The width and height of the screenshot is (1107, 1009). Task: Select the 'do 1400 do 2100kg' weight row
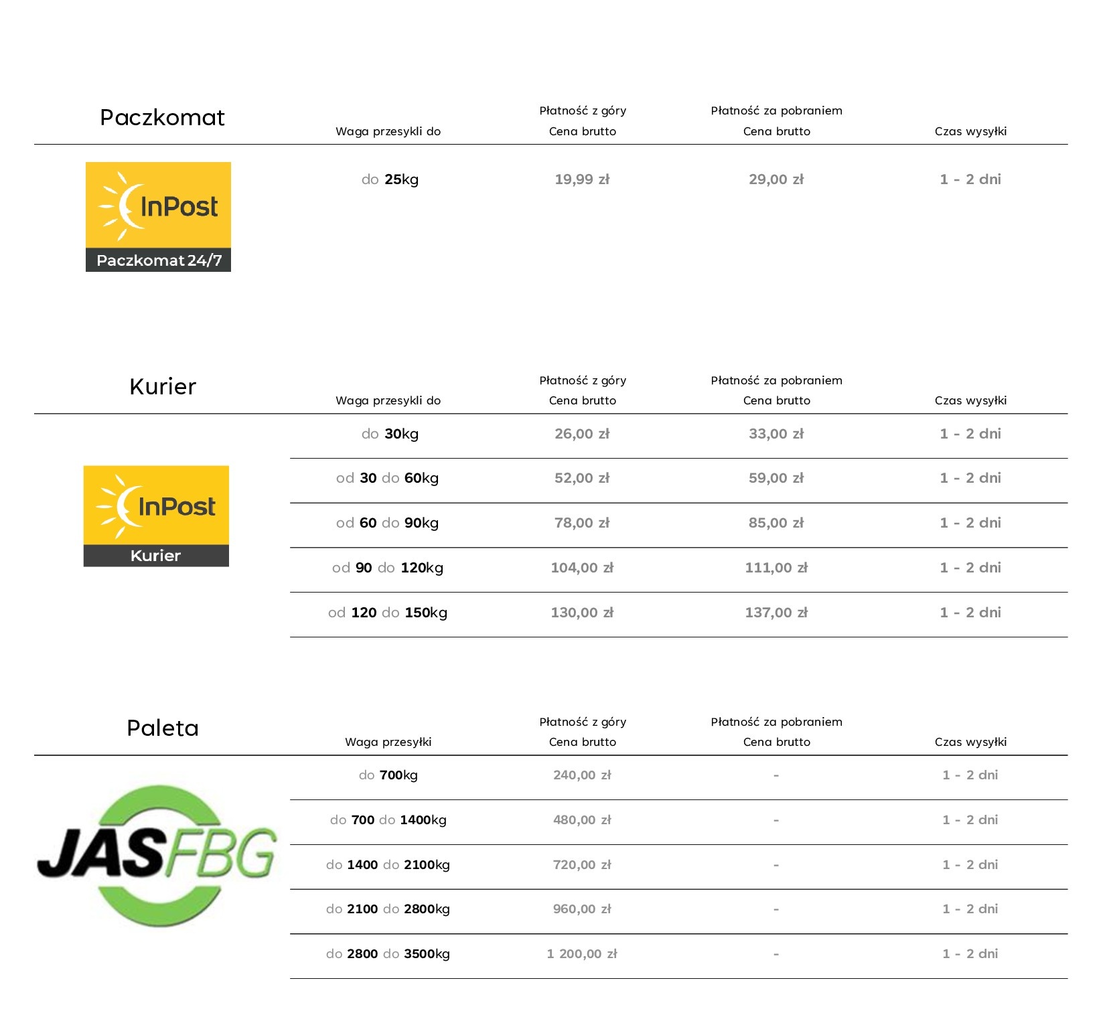(x=388, y=865)
